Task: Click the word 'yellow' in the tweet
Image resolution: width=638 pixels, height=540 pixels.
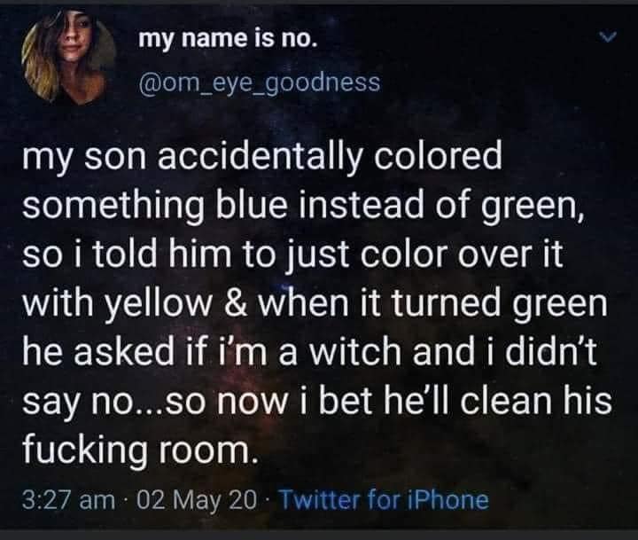Action: 159,304
